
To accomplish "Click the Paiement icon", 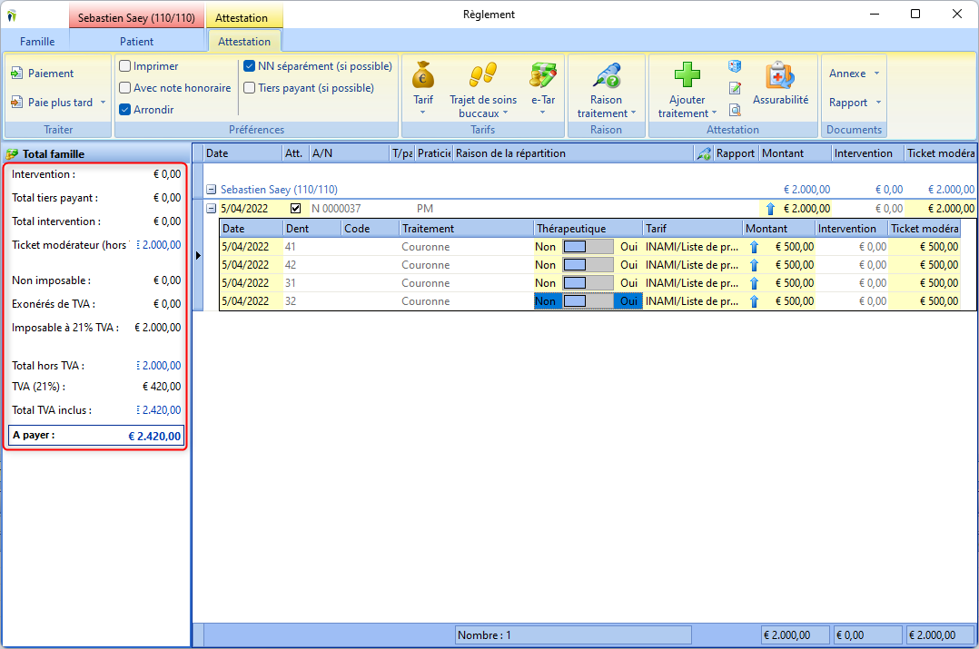I will [x=17, y=74].
